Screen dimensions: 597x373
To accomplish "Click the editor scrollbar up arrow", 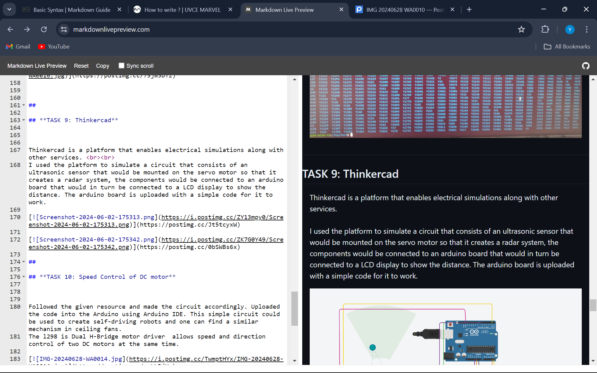I will click(x=294, y=80).
